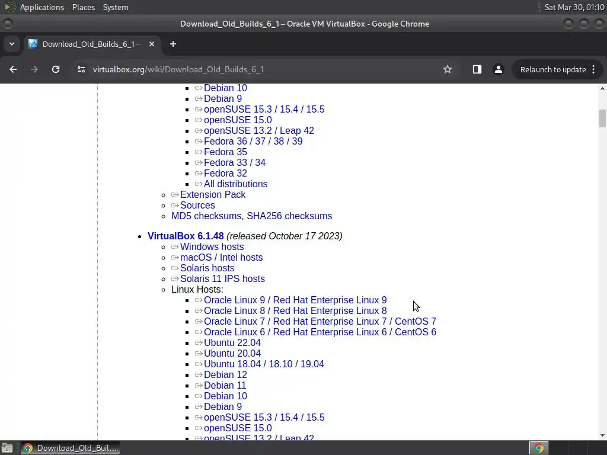Click the address bar URL
Image resolution: width=607 pixels, height=455 pixels.
tap(178, 69)
